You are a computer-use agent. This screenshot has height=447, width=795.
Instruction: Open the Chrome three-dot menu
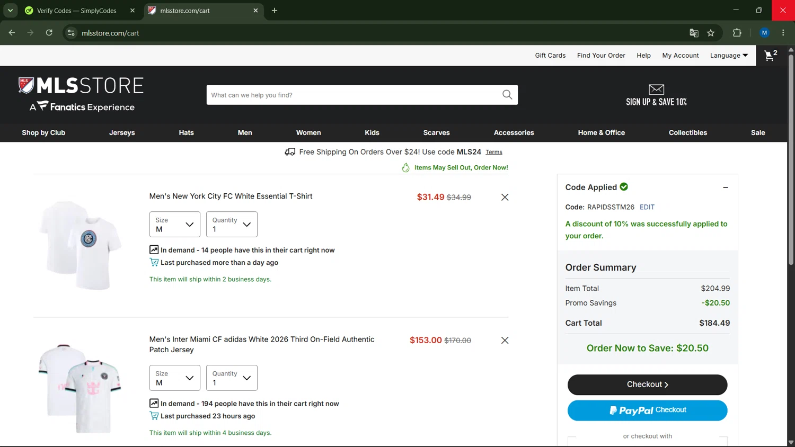(x=783, y=33)
